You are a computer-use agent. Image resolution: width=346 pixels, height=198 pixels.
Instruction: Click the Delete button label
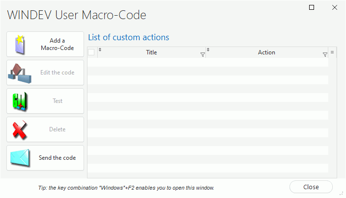point(58,129)
